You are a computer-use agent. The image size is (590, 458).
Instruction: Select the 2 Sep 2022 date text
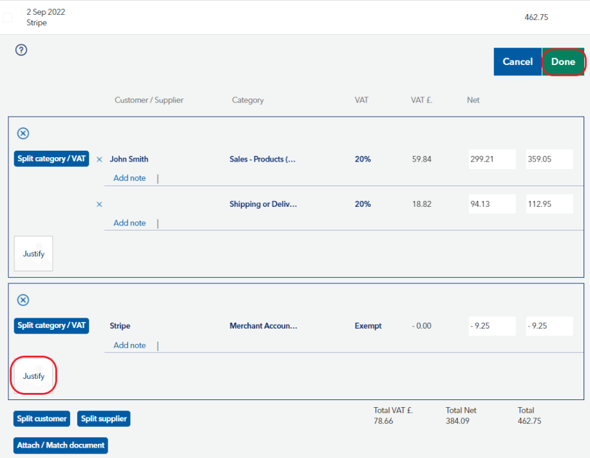click(x=46, y=12)
